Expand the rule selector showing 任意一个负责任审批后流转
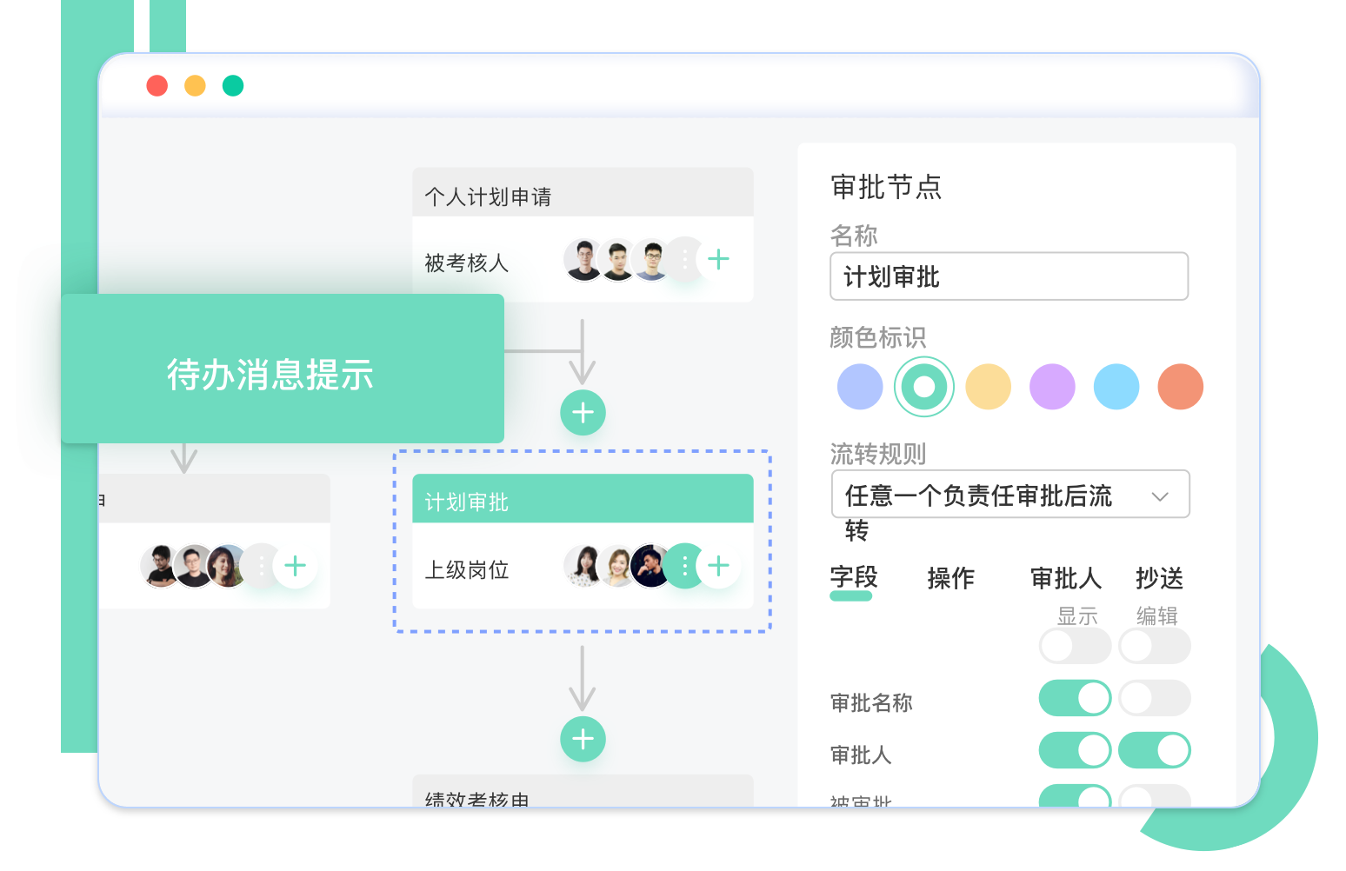This screenshot has height=871, width=1346. click(1009, 495)
